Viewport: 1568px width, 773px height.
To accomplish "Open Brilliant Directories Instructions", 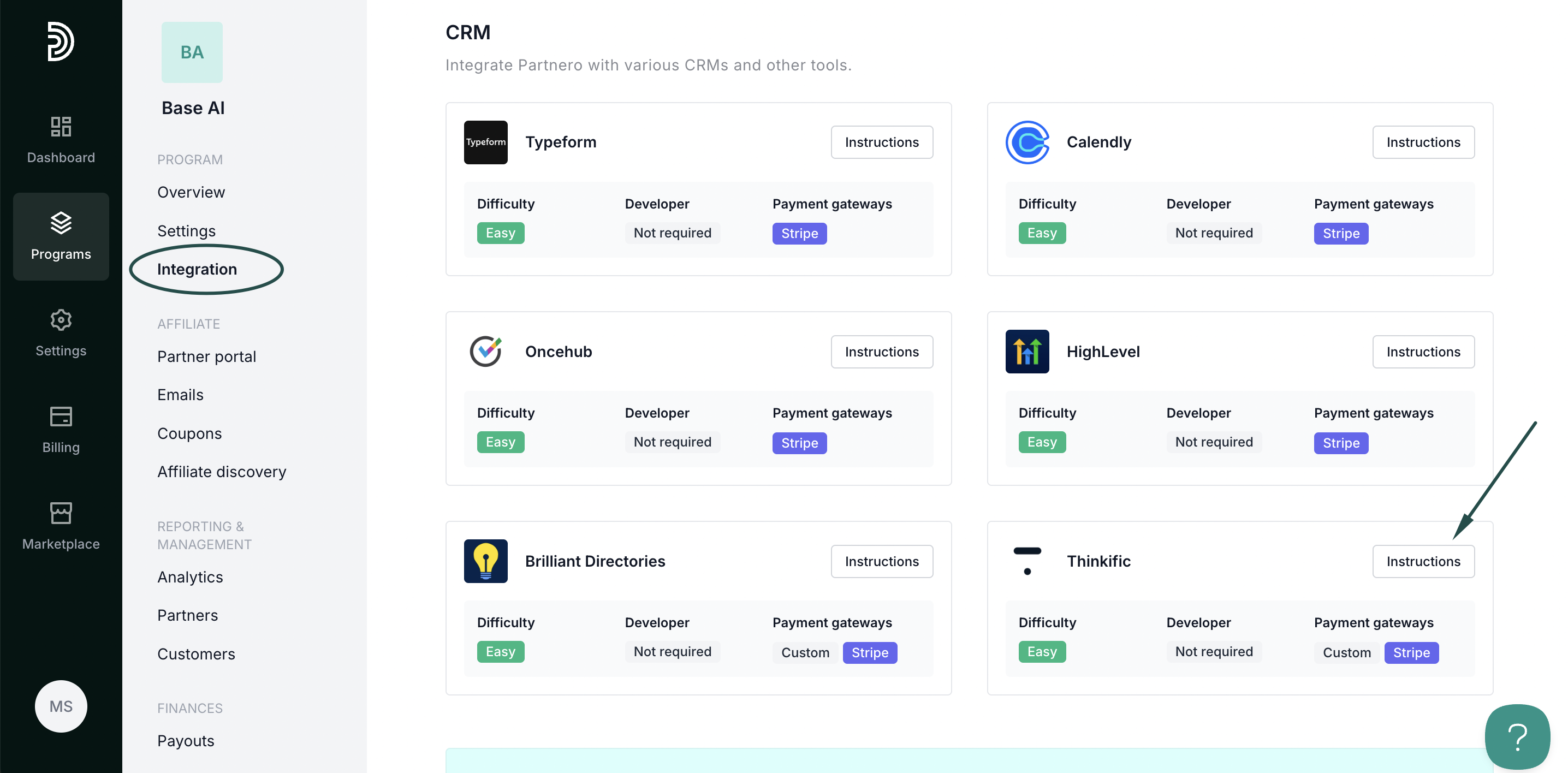I will pyautogui.click(x=881, y=561).
